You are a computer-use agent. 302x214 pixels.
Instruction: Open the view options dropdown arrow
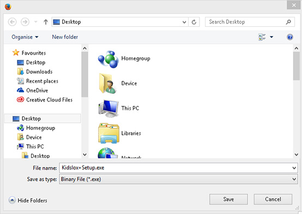point(271,37)
